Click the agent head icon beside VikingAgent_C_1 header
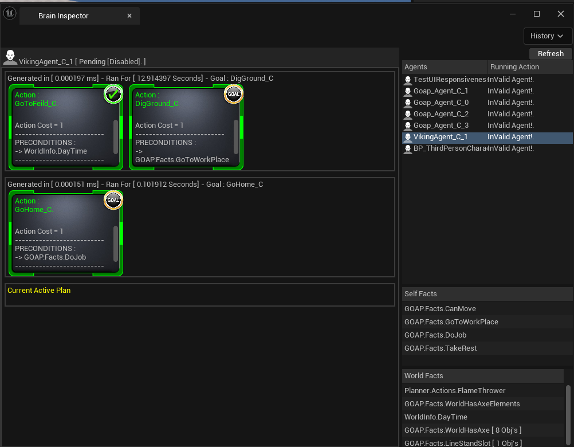This screenshot has height=447, width=574. pos(10,57)
